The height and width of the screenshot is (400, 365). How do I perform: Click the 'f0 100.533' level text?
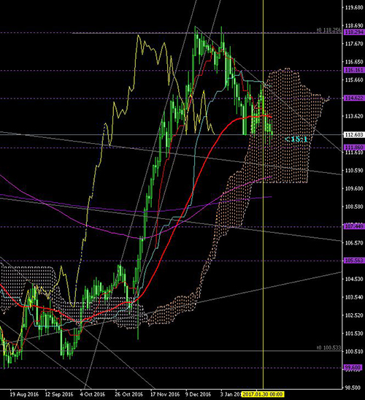click(328, 347)
